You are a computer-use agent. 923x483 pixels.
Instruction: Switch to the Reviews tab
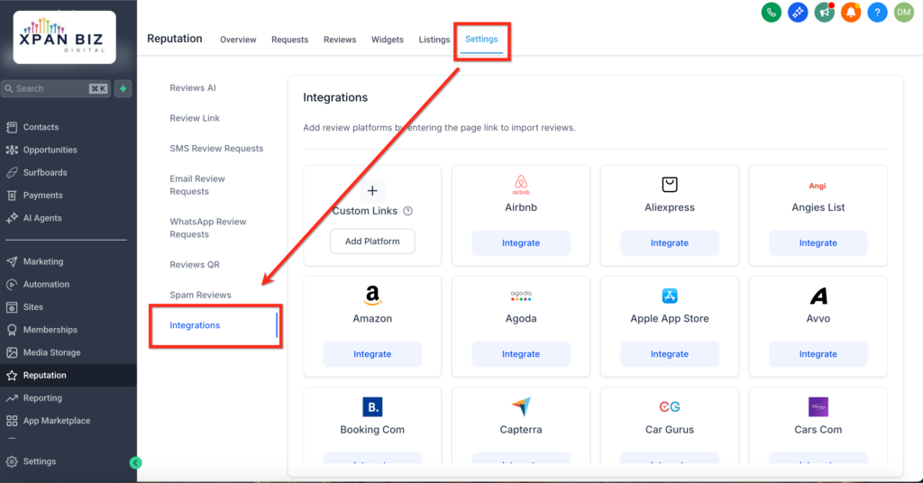pos(340,40)
